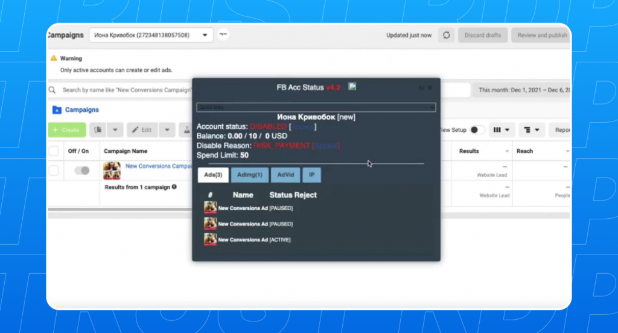
Task: Tick the New Conversions Campaign row checkbox
Action: [54, 170]
